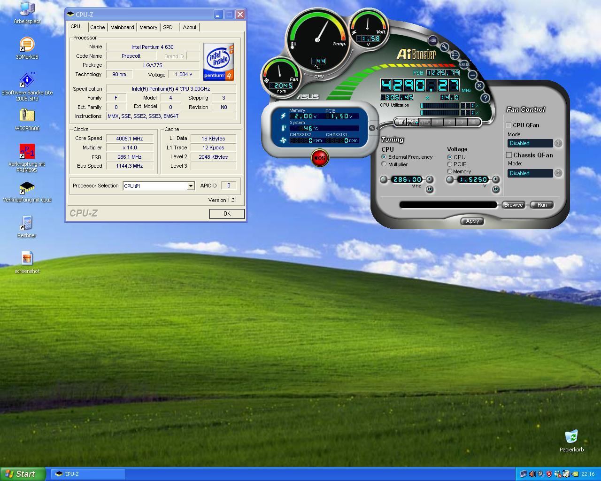Enable the CPU QFan checkbox
The image size is (601, 481).
tap(509, 125)
